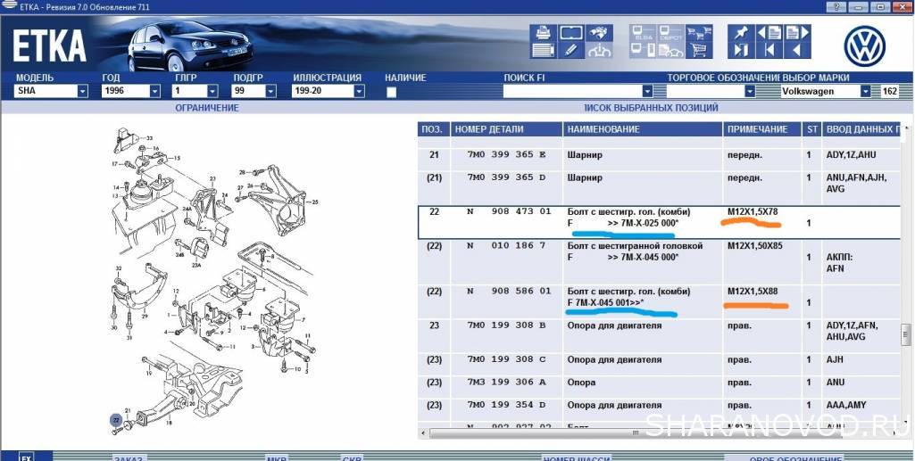The height and width of the screenshot is (461, 915).
Task: Toggle the Наличие checkbox
Action: [390, 92]
